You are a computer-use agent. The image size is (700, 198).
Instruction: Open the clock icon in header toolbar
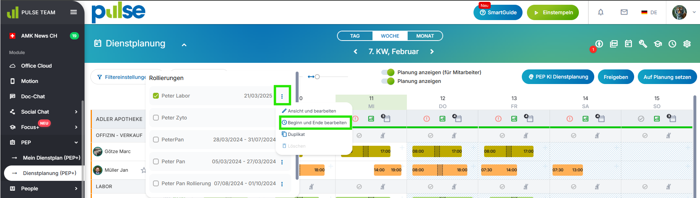673,44
